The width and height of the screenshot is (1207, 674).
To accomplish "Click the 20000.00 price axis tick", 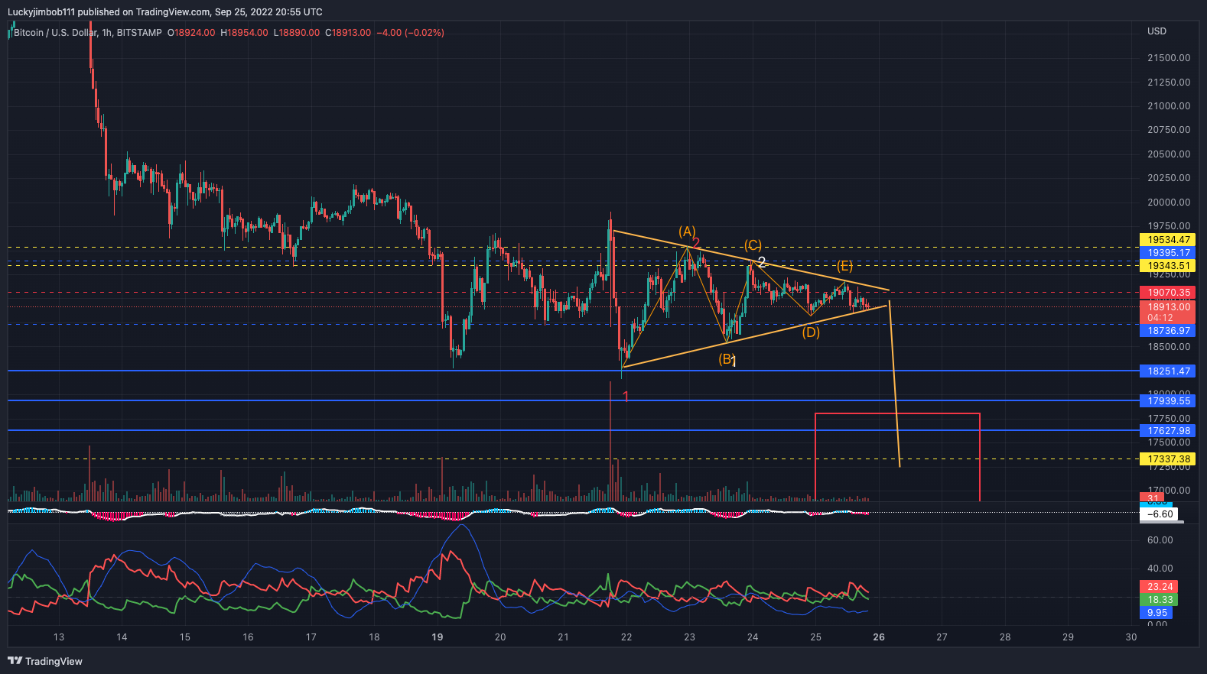I will coord(1169,203).
